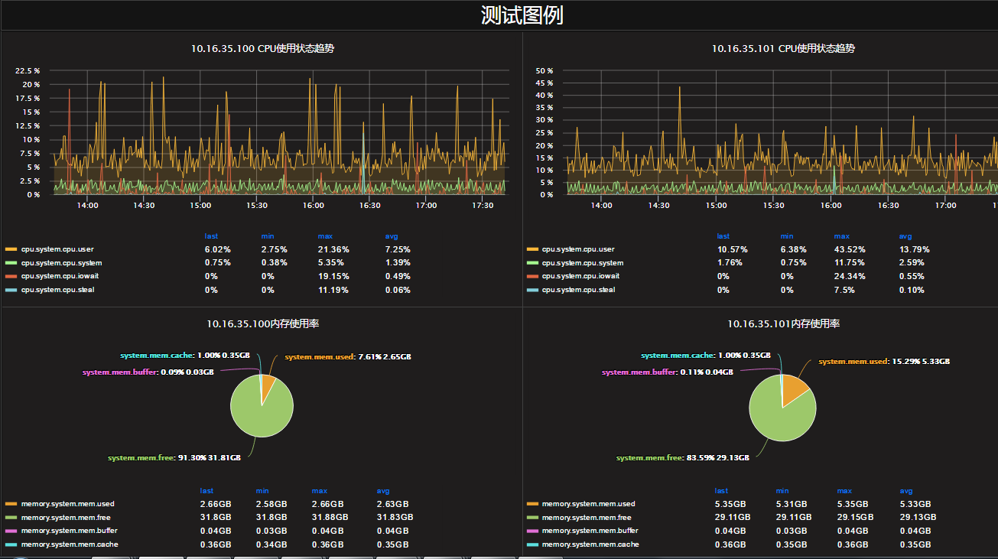Click the 7.25% avg value for cpu.user

(398, 249)
